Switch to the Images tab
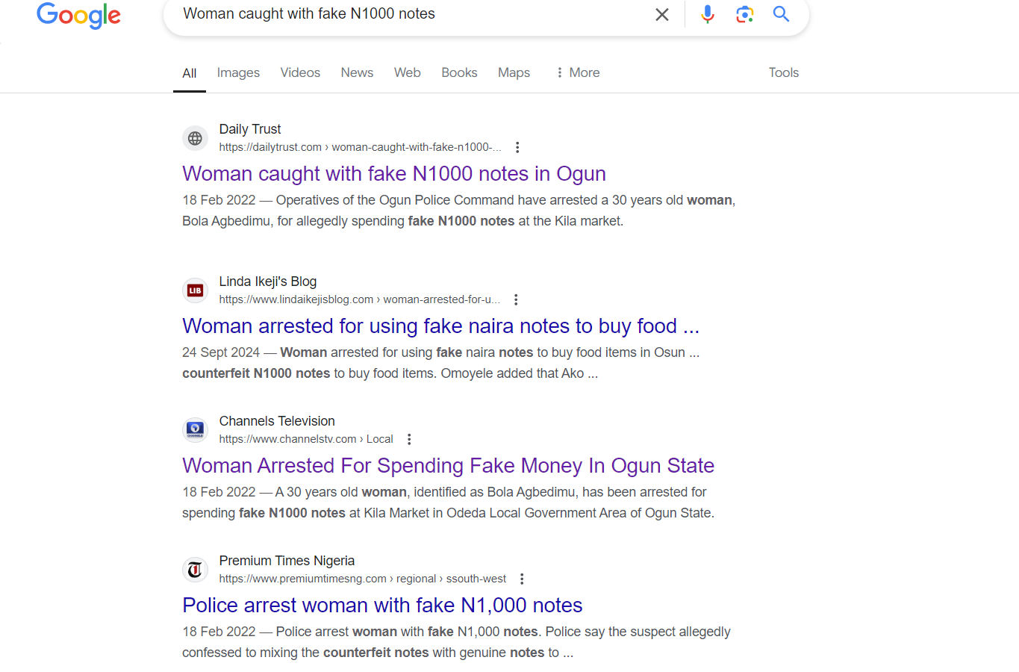The height and width of the screenshot is (672, 1019). (238, 72)
